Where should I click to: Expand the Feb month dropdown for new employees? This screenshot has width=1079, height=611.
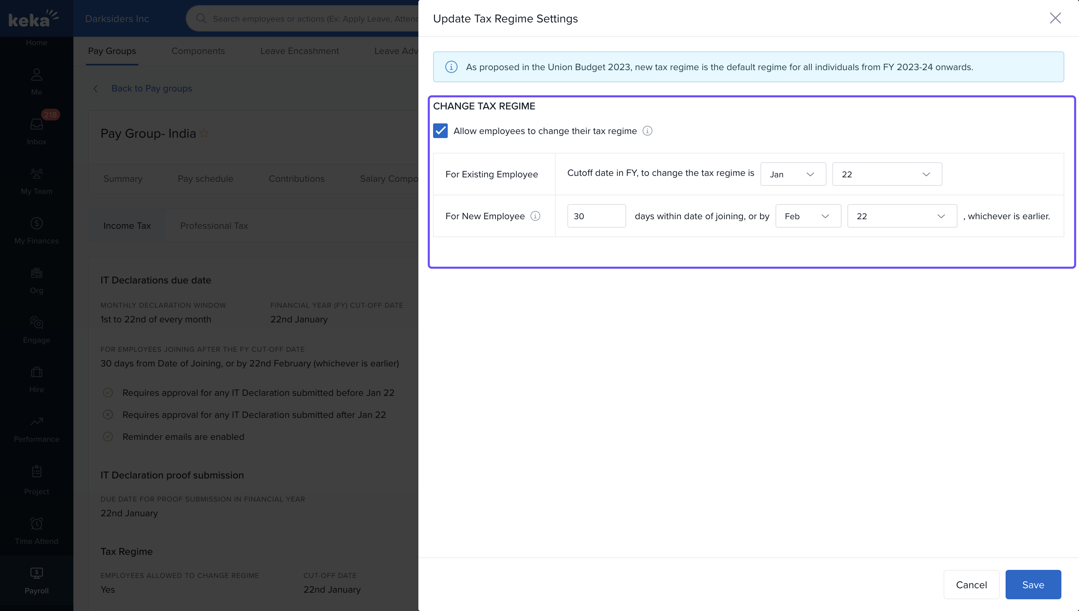coord(808,216)
